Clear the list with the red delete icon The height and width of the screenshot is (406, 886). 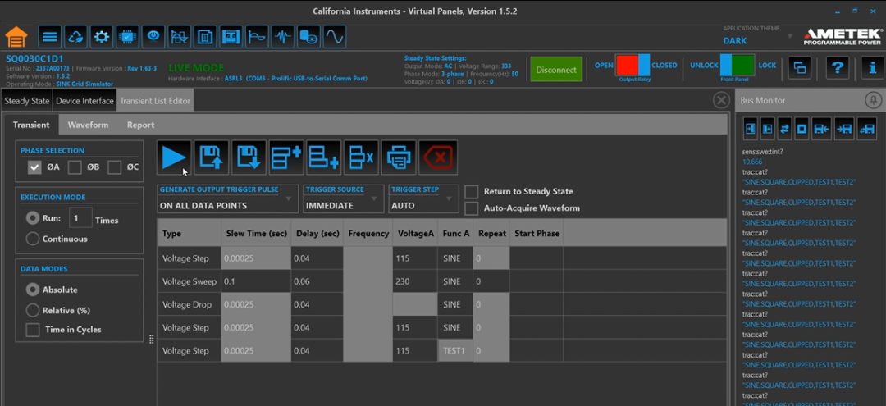pyautogui.click(x=438, y=157)
